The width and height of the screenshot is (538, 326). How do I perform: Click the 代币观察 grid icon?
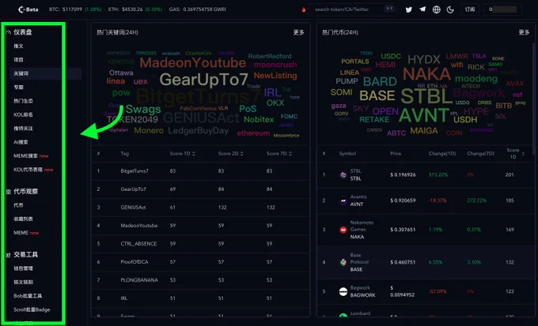click(x=8, y=192)
